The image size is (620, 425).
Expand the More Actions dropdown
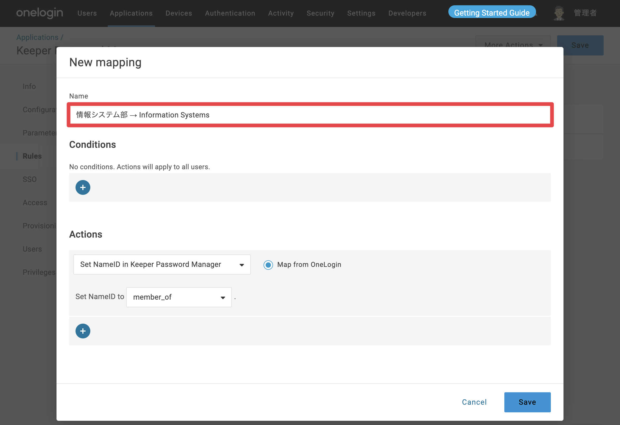tap(513, 45)
